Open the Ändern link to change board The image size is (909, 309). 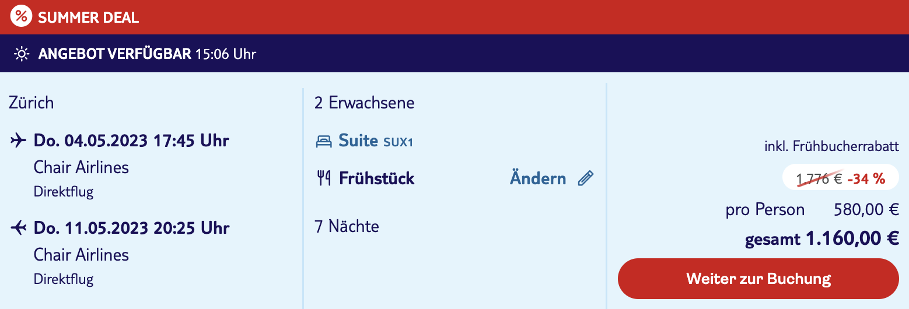pos(538,178)
